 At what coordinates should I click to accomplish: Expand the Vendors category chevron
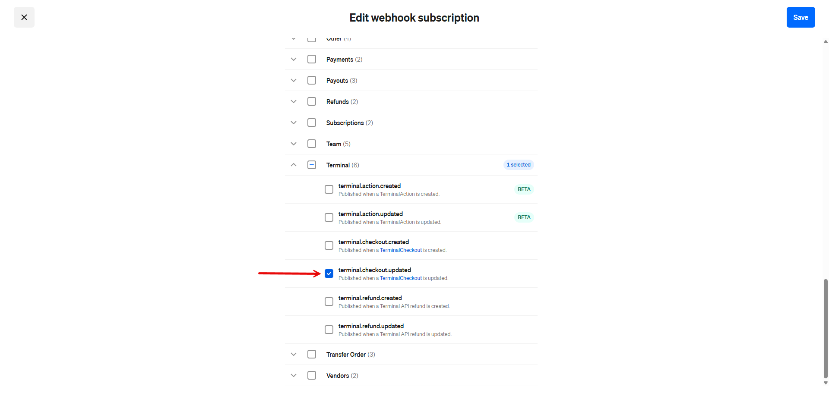[294, 375]
